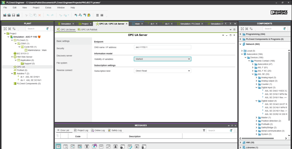The width and height of the screenshot is (292, 149).
Task: Click the filter icon in PLANT search box
Action: [48, 29]
